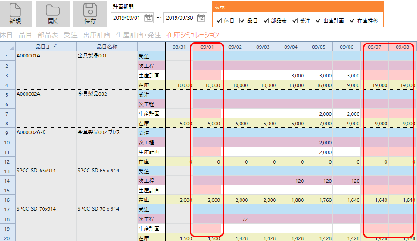Switch to the 休日 tab
This screenshot has height=241, width=417.
6,35
